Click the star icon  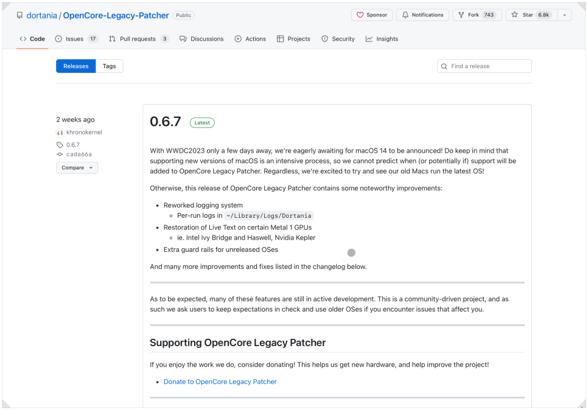514,15
